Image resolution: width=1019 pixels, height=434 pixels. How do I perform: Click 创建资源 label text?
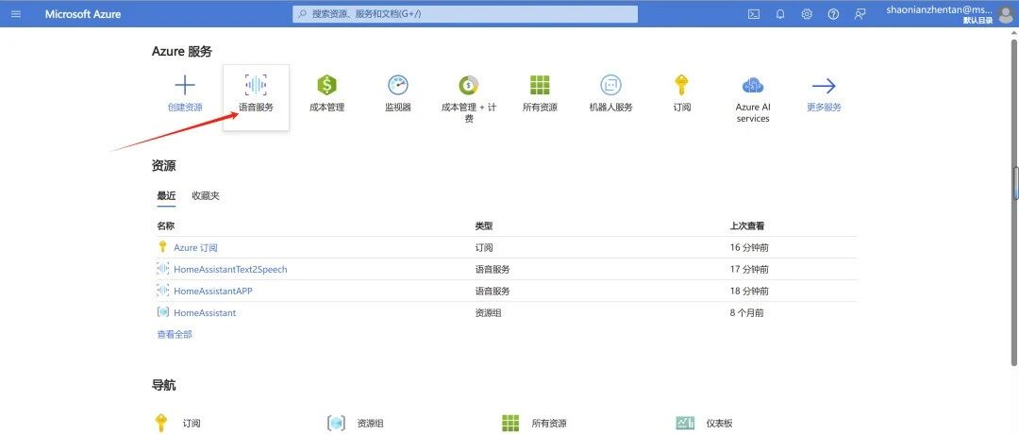pyautogui.click(x=185, y=108)
